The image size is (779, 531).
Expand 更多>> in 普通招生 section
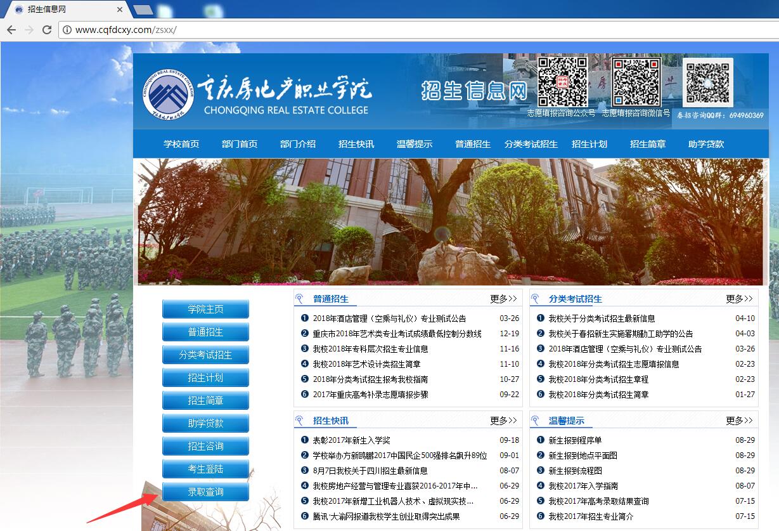pos(503,299)
